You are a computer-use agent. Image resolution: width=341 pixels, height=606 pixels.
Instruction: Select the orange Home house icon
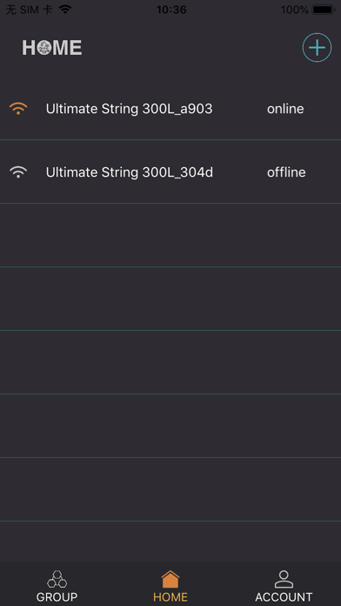point(170,579)
